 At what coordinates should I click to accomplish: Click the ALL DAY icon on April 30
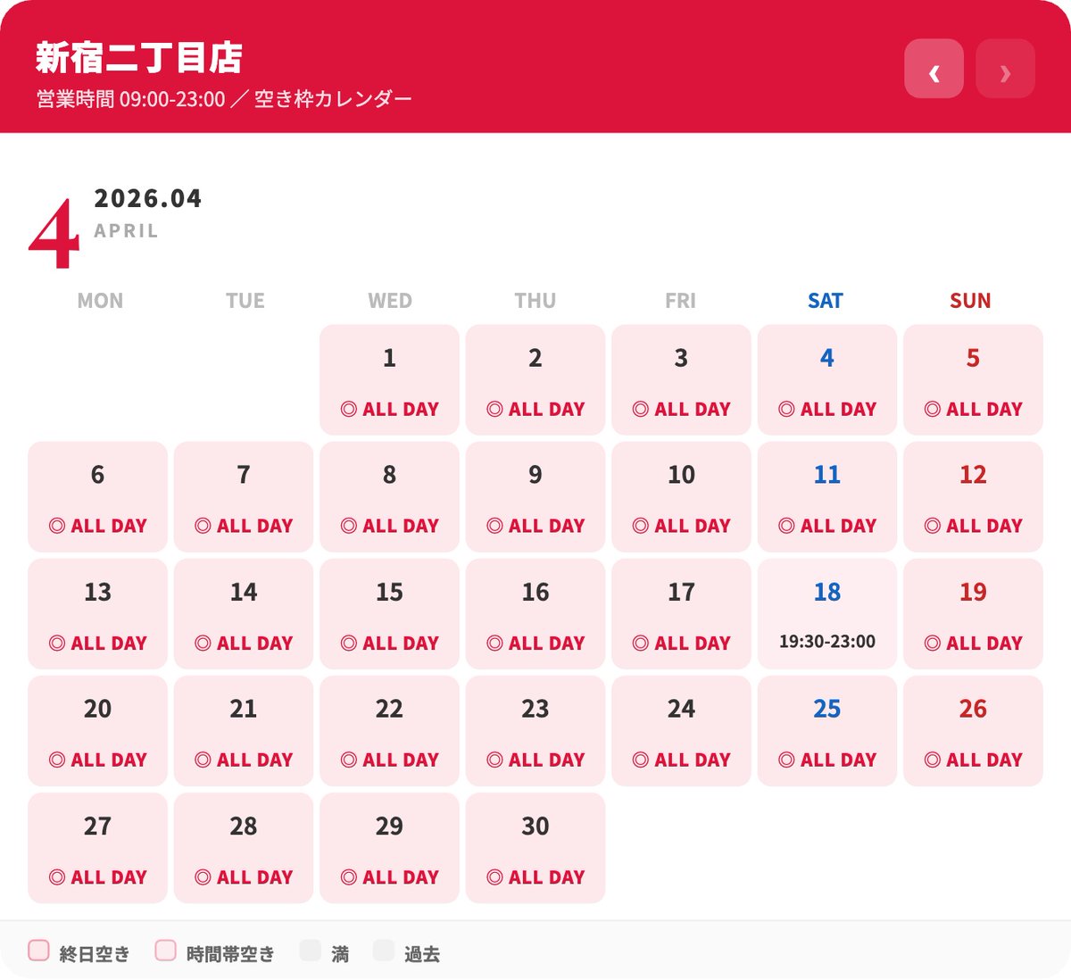coord(494,876)
